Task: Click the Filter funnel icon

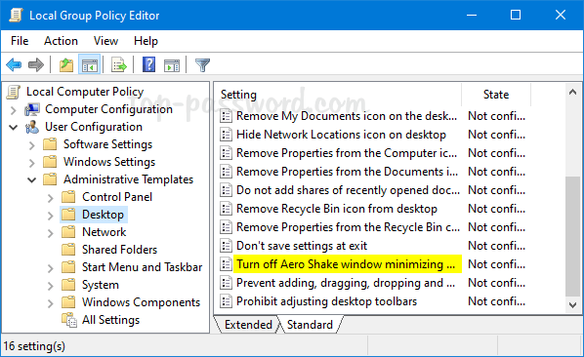Action: [202, 65]
